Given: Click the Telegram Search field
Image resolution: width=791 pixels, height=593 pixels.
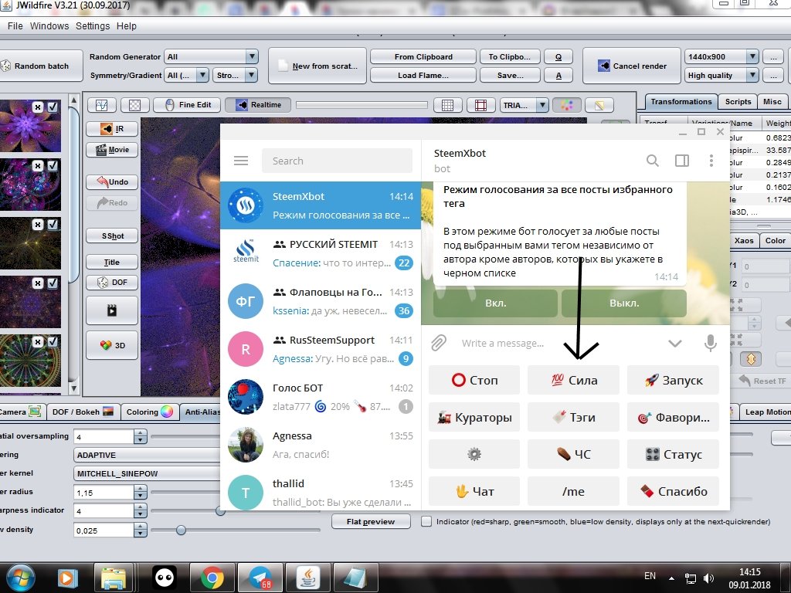Looking at the screenshot, I should (x=337, y=161).
